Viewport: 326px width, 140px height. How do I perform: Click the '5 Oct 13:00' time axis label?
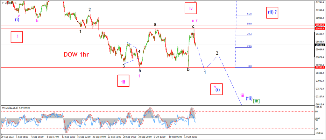[x=160, y=137]
